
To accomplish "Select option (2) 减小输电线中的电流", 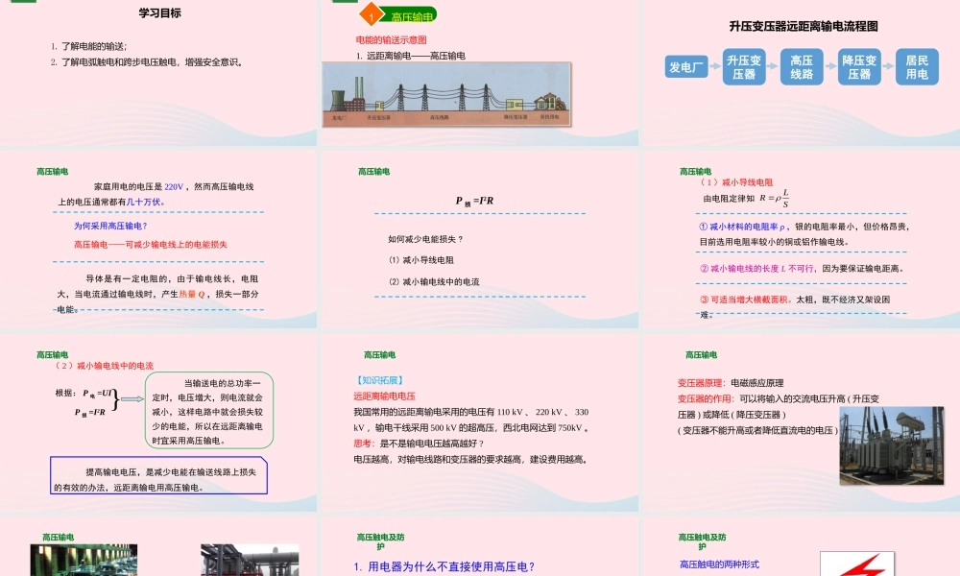I will click(434, 281).
